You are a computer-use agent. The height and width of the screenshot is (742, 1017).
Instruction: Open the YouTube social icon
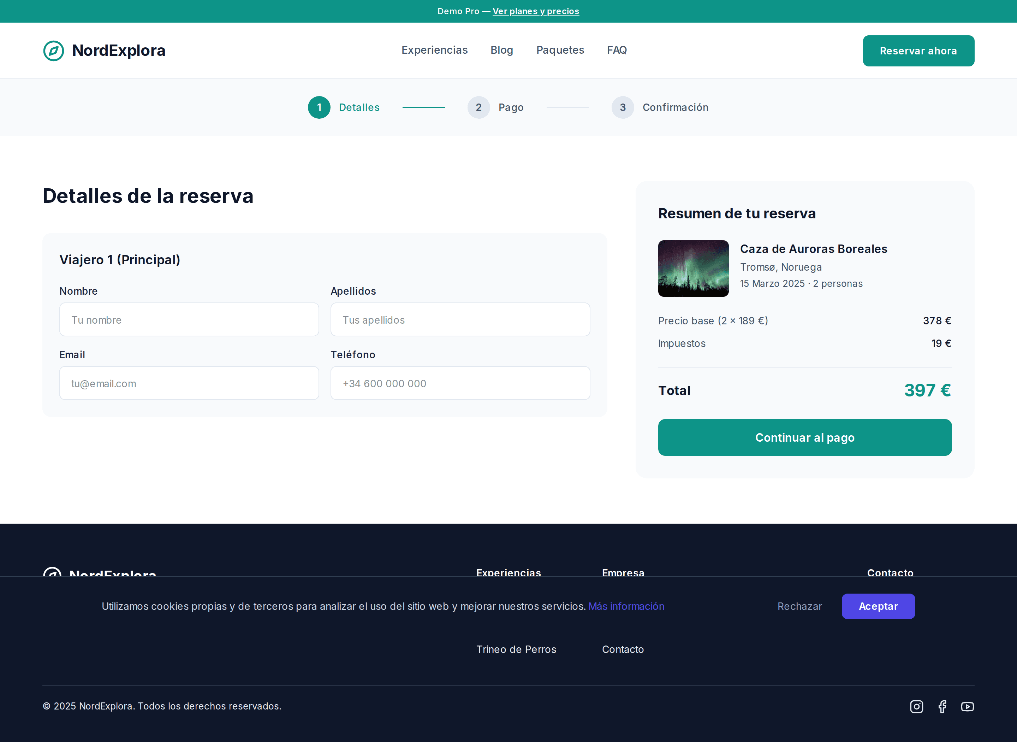(x=967, y=707)
